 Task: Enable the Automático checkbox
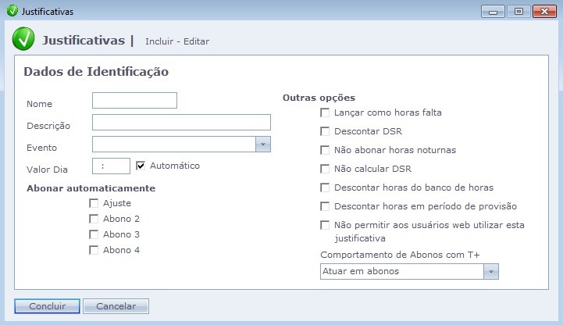tap(141, 166)
